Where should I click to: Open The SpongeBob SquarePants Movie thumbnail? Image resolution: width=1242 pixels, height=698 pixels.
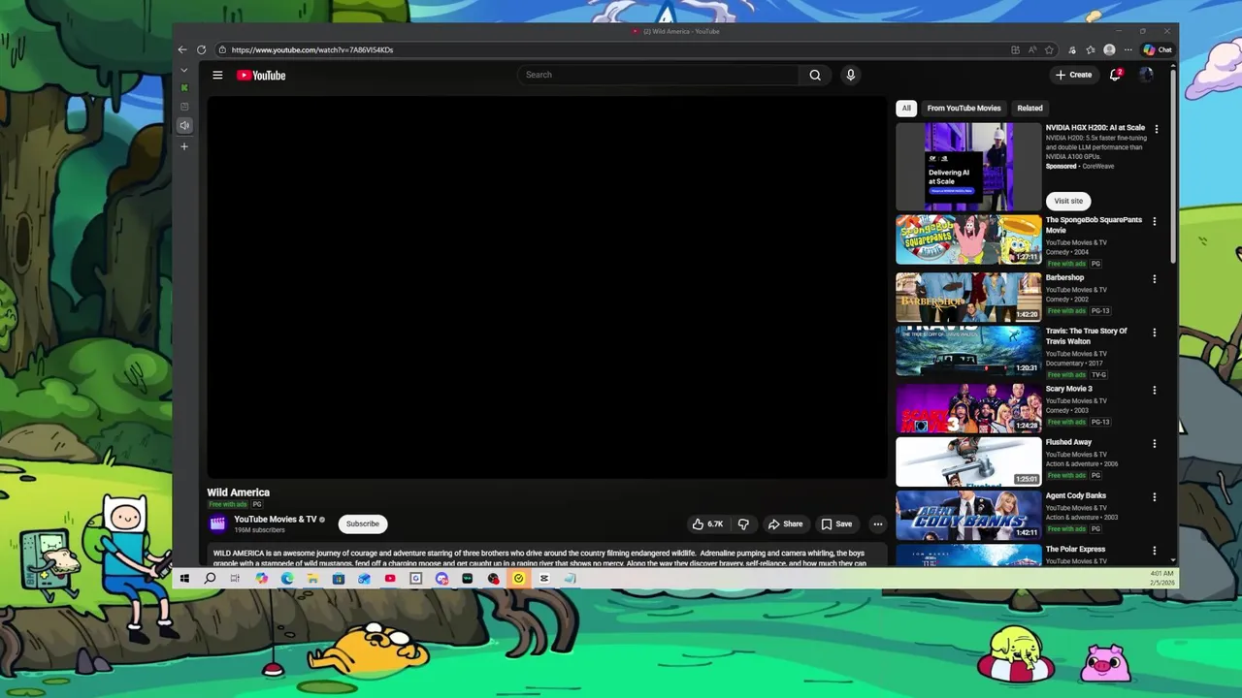tap(968, 239)
